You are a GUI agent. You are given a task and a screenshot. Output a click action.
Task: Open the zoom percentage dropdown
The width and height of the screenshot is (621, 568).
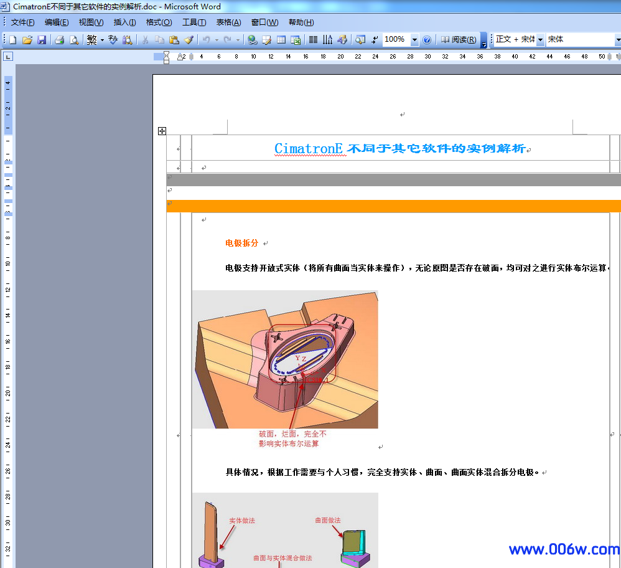click(414, 40)
